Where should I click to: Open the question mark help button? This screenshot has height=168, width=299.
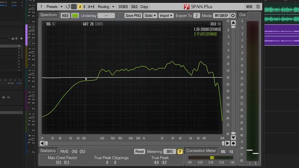pos(41,7)
